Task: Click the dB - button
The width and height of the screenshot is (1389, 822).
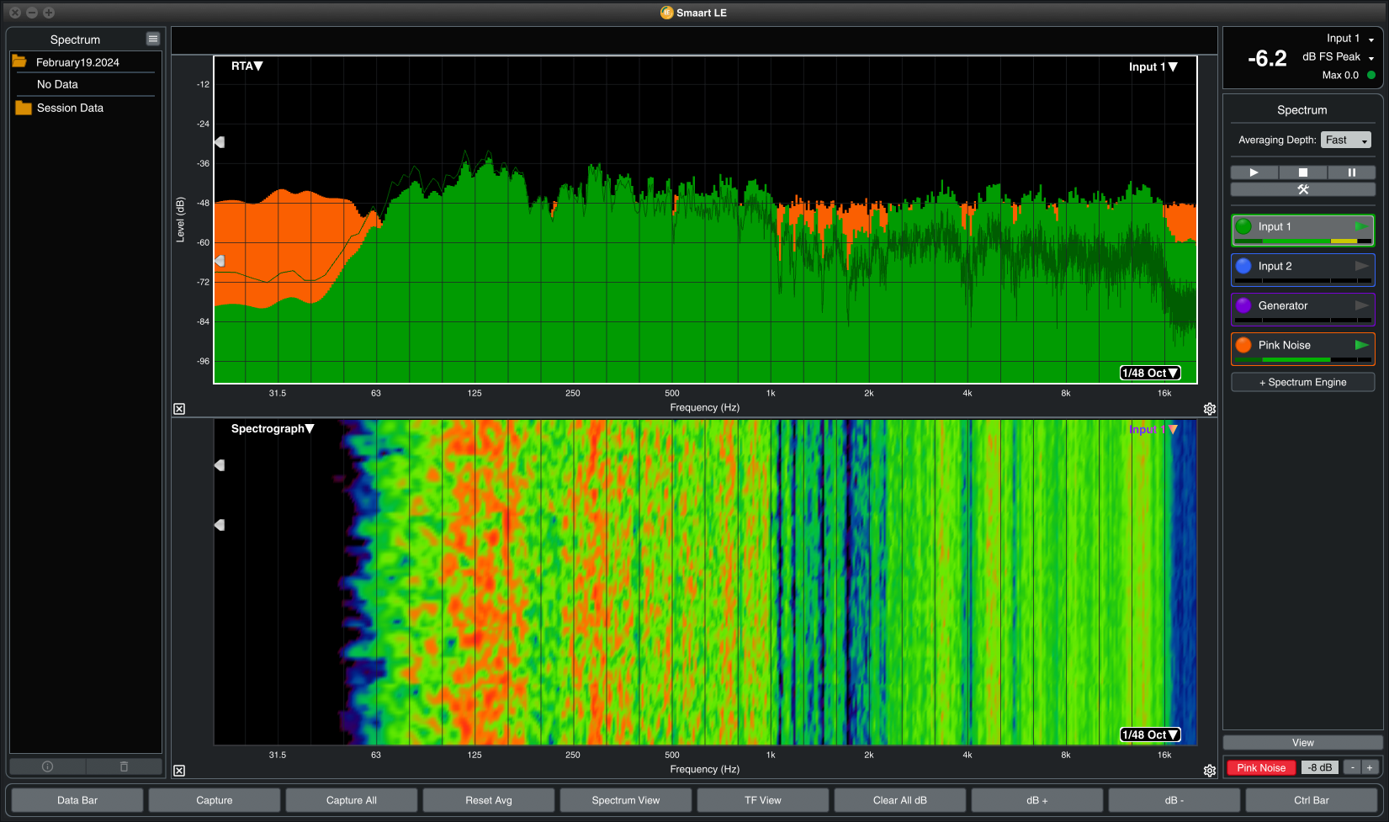Action: point(1174,800)
